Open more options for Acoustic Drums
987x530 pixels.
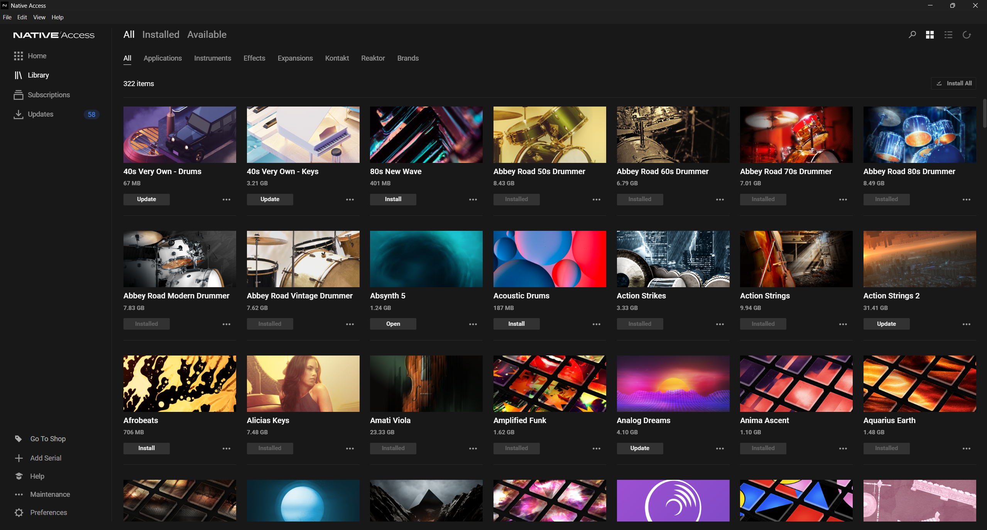[597, 324]
